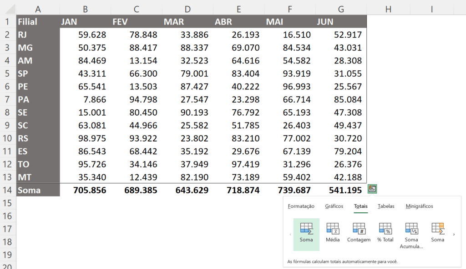Screen dimensions: 466x269
Task: Switch to the Formatação tab
Action: point(301,206)
